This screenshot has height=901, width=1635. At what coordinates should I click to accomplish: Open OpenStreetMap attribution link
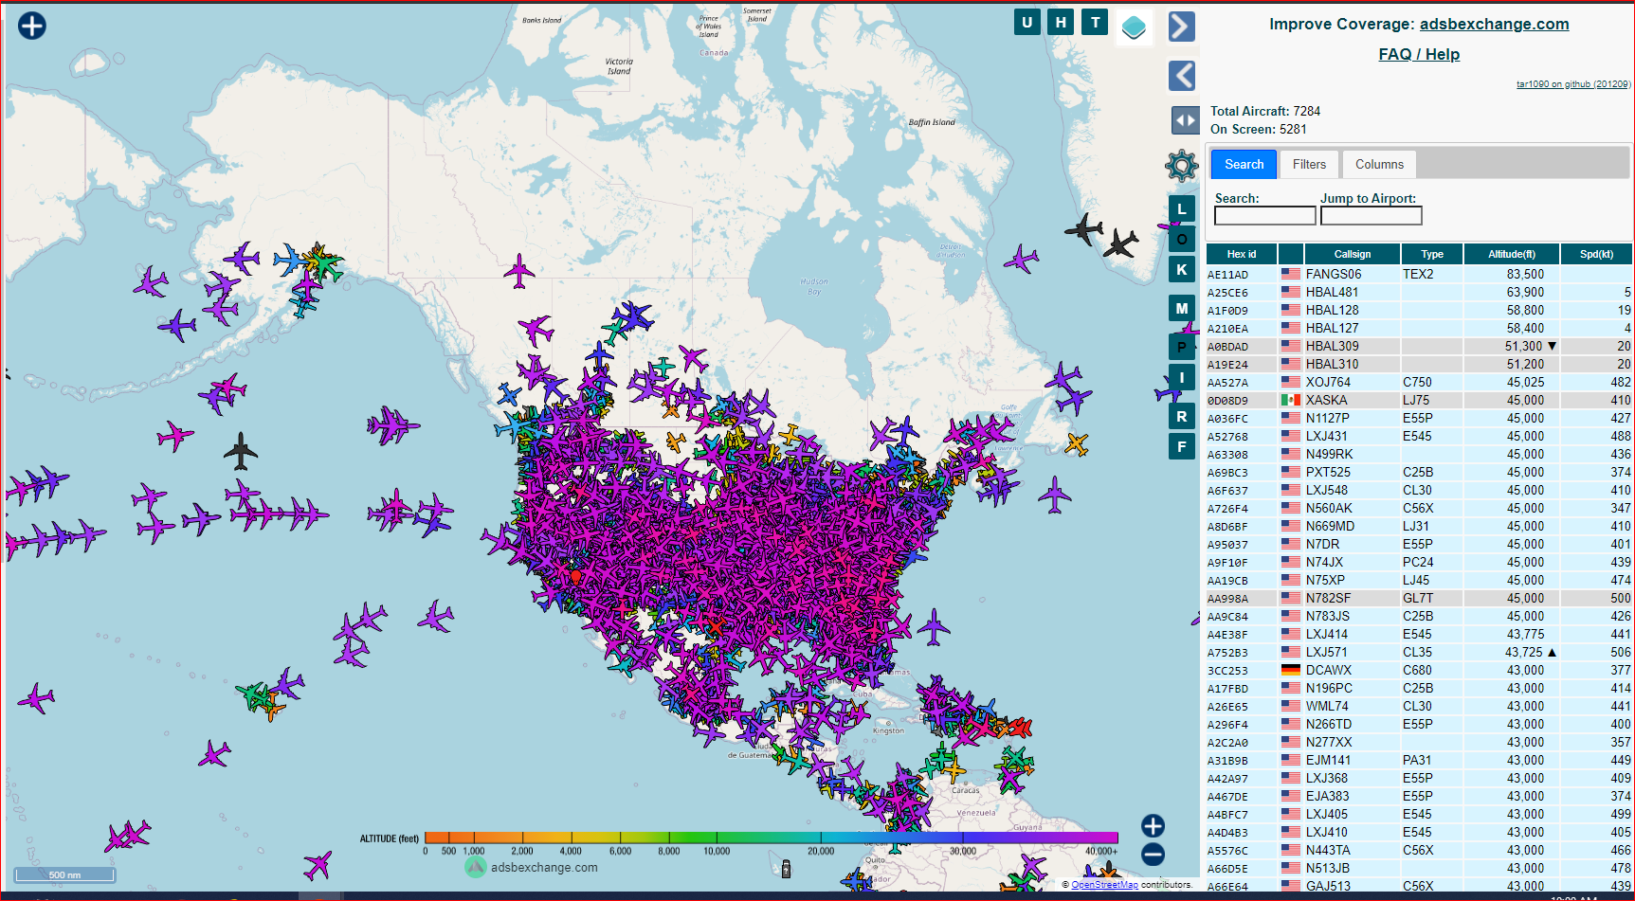click(1104, 885)
